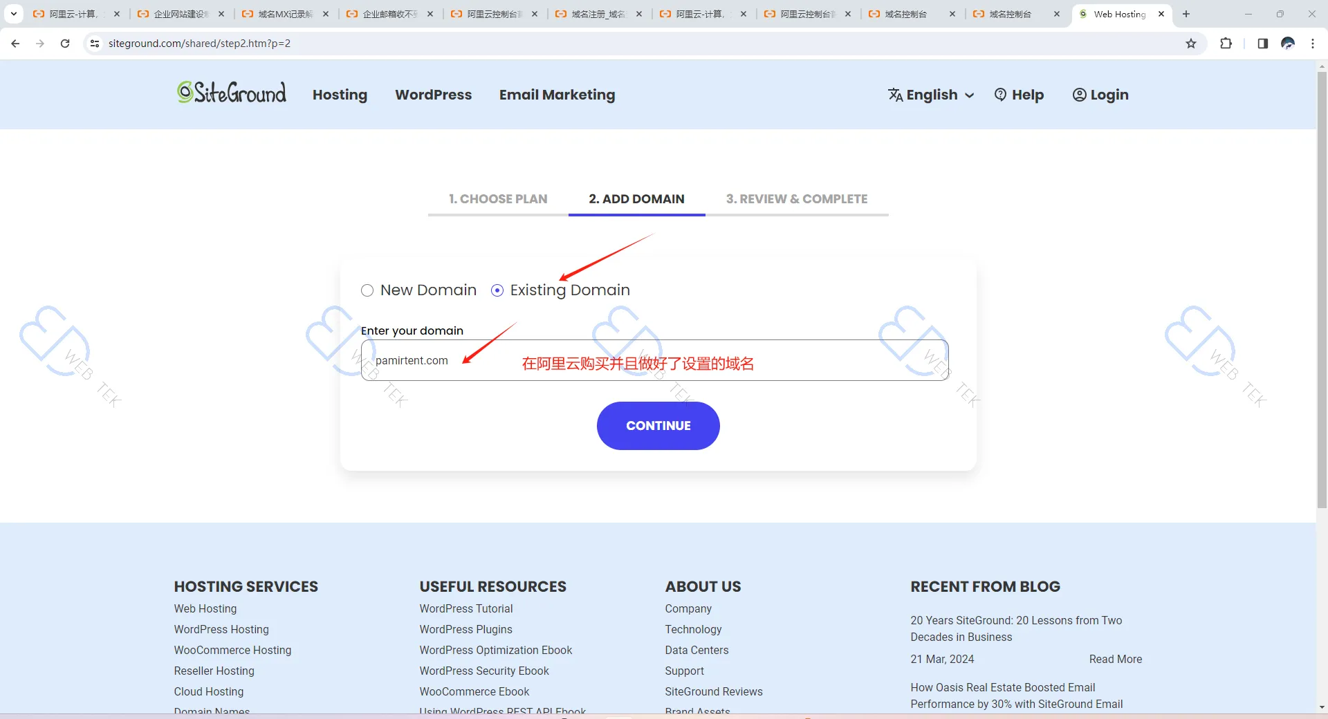Open the 20 Years SiteGround blog post
Screen dimensions: 1328x719
[x=1016, y=629]
